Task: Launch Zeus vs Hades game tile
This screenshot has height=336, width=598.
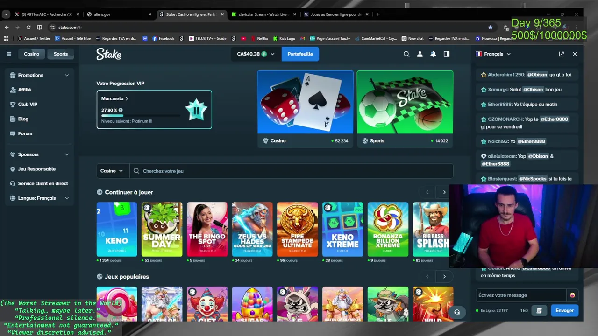Action: point(252,229)
